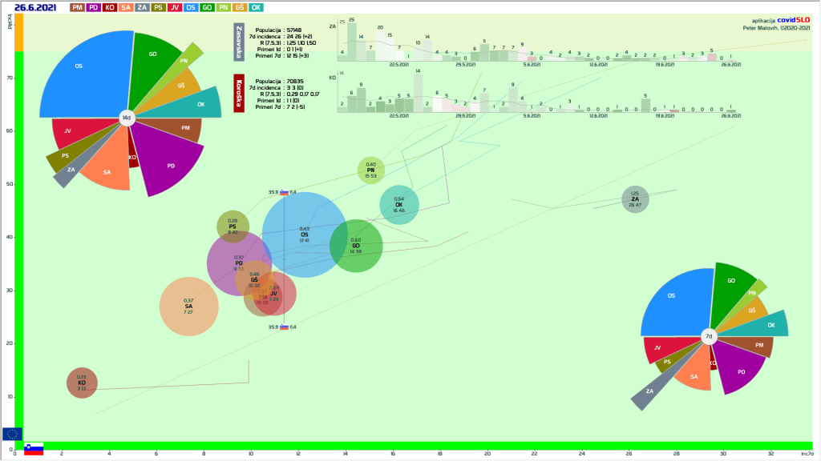Click the PN bubble in the scatter plot
Image resolution: width=821 pixels, height=461 pixels.
pyautogui.click(x=371, y=170)
